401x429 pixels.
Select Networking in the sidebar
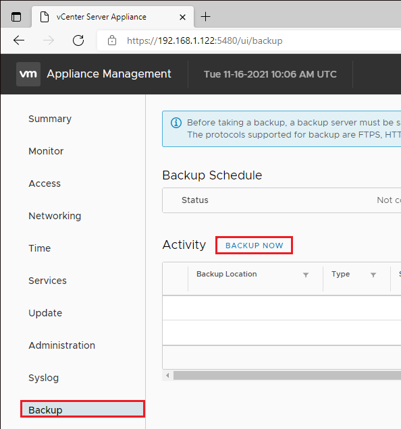click(55, 216)
